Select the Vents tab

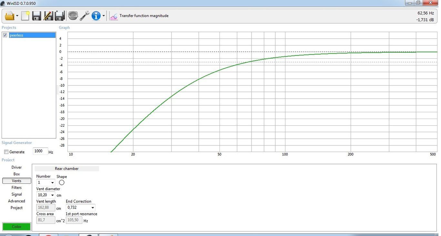tap(17, 181)
